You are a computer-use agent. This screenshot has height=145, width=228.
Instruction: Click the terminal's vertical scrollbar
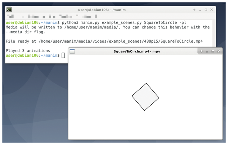214,33
